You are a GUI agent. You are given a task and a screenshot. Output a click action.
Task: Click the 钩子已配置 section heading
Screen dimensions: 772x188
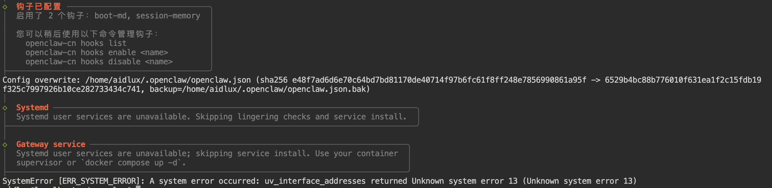[39, 6]
